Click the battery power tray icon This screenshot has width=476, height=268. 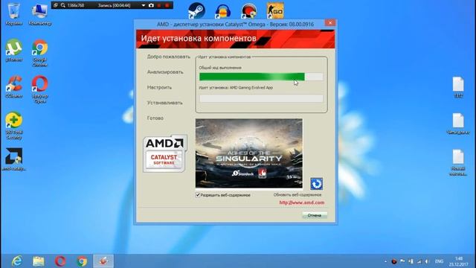(411, 261)
